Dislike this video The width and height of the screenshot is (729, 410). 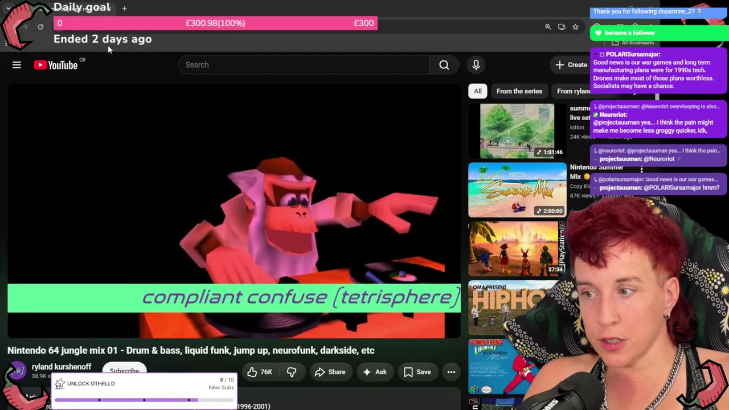point(292,372)
